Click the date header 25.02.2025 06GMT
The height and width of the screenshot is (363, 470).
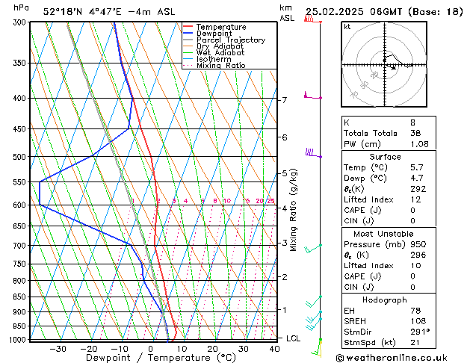(x=353, y=12)
